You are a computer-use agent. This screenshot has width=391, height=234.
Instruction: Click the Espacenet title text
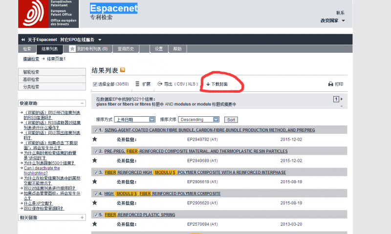tap(114, 8)
